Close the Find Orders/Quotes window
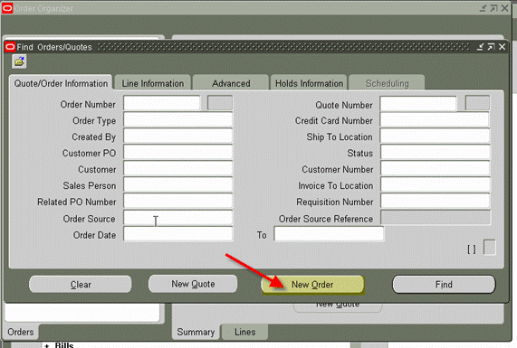This screenshot has width=517, height=348. pyautogui.click(x=502, y=47)
